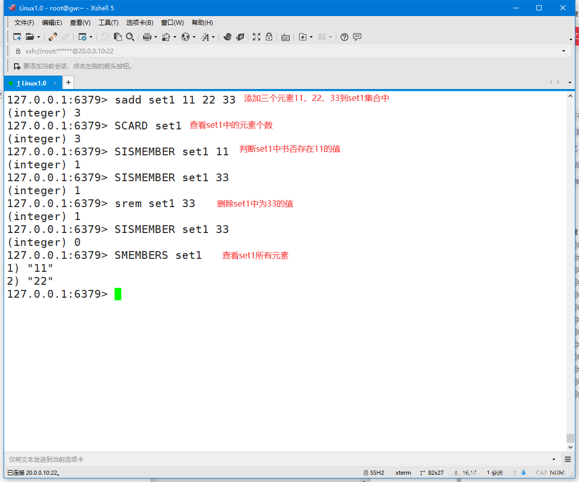Close the Linux1.0 tab

tap(55, 83)
